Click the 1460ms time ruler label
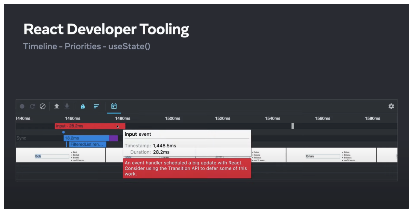The image size is (414, 212). (x=73, y=118)
